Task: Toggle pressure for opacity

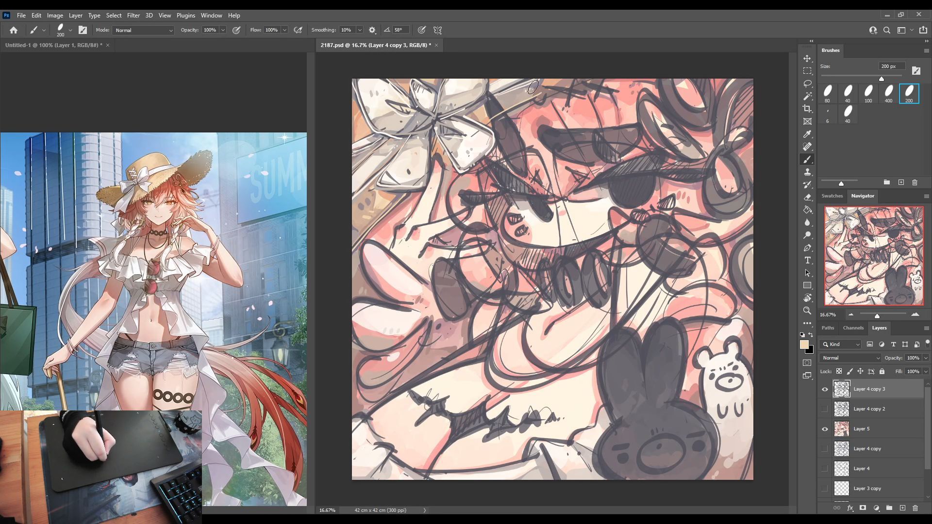Action: pyautogui.click(x=236, y=30)
